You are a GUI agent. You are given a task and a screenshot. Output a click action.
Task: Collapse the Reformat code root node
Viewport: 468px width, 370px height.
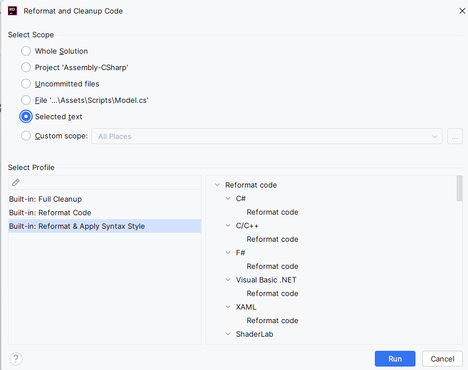[217, 185]
